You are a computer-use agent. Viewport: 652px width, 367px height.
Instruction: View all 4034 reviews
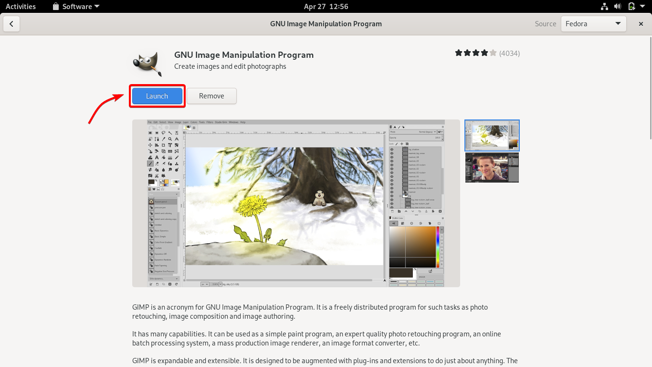(x=509, y=53)
